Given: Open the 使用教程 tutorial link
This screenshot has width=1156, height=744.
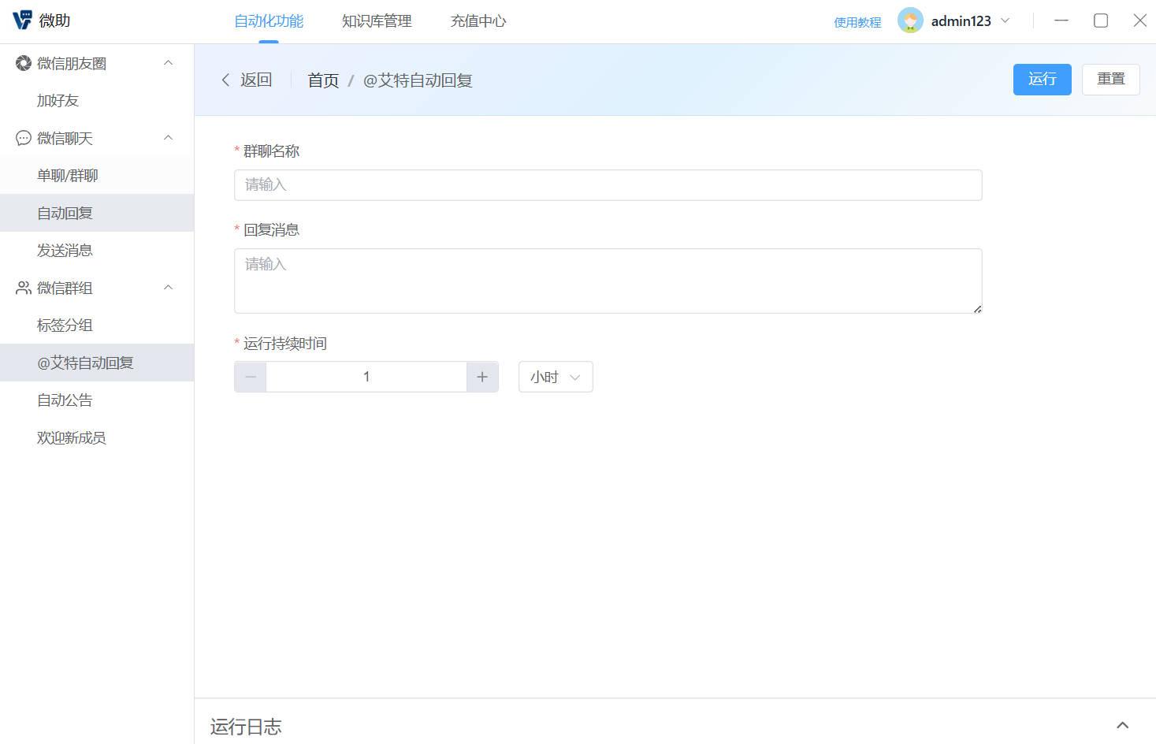Looking at the screenshot, I should 857,22.
